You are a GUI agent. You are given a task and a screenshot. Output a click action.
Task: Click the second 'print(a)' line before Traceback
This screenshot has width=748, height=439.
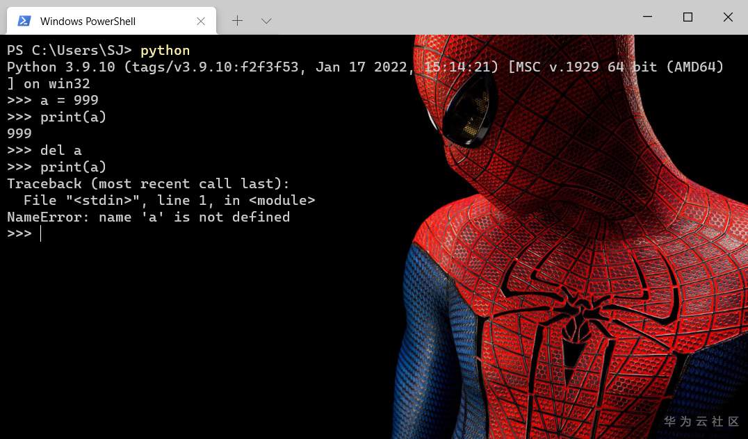tap(57, 167)
